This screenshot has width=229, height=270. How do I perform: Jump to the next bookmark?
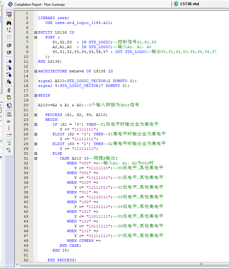point(9,68)
